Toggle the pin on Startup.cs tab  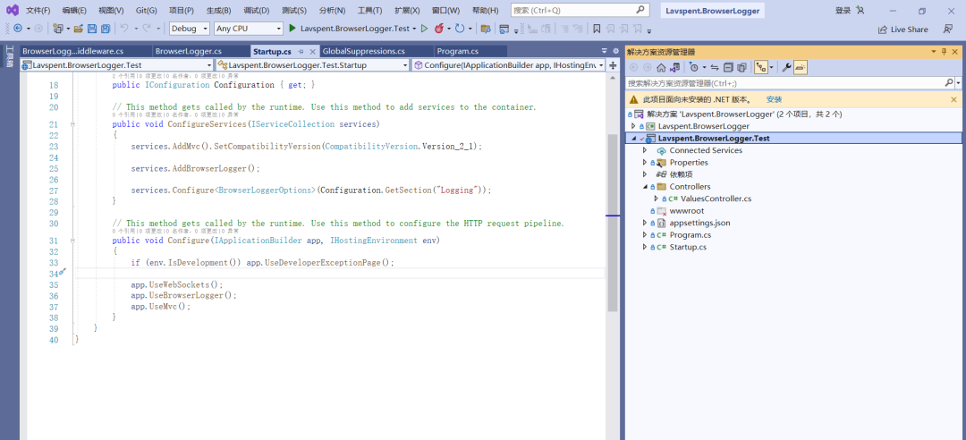[x=301, y=51]
